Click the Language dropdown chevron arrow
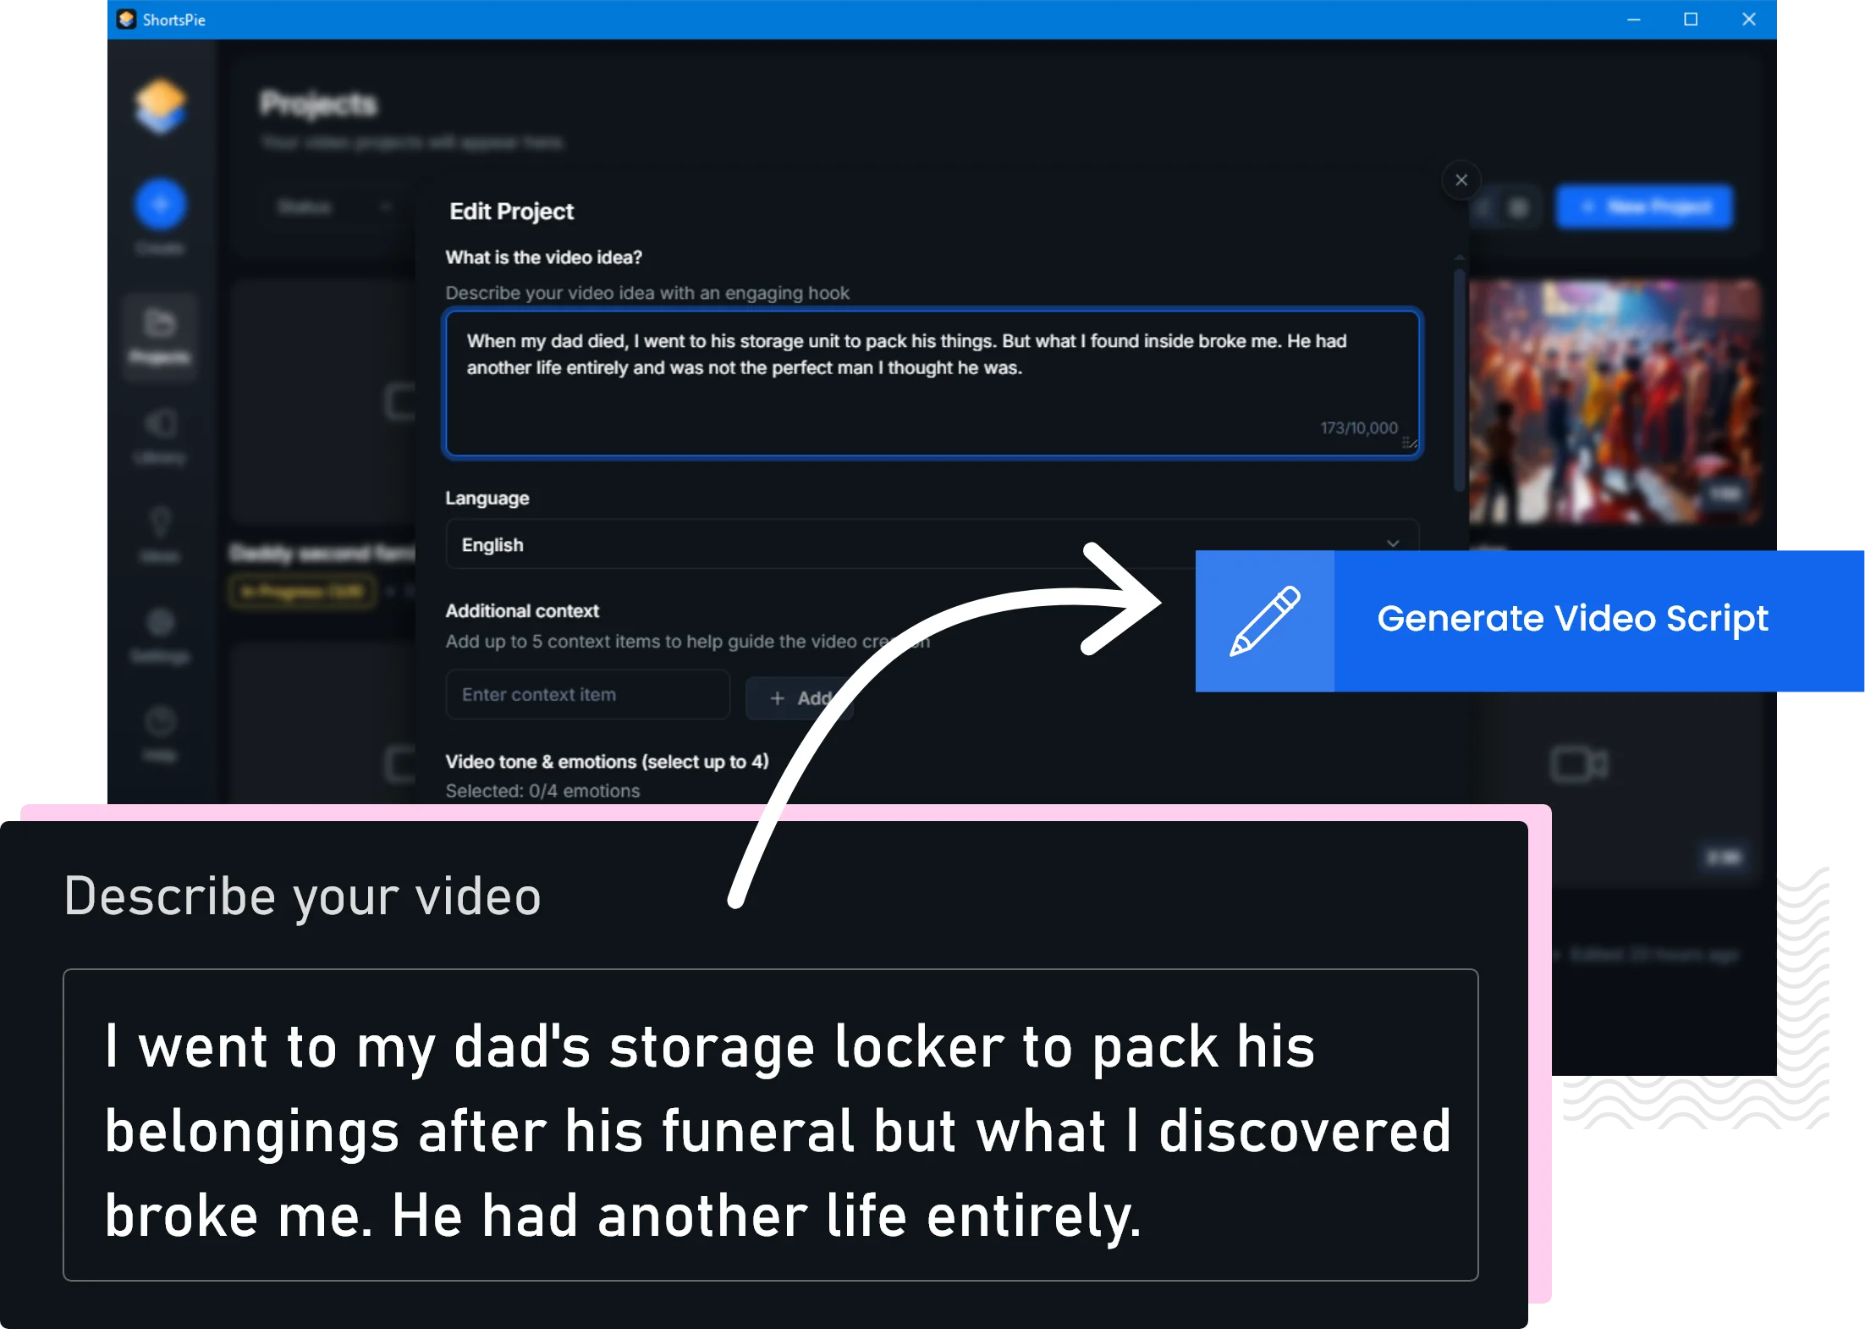Screen dimensions: 1865x1329 click(1393, 544)
